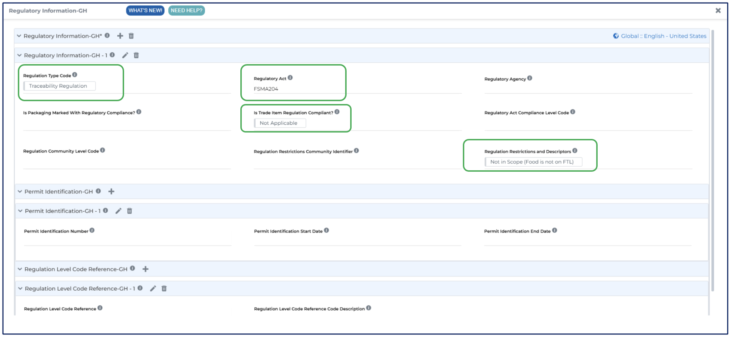Image resolution: width=731 pixels, height=337 pixels.
Task: Show info for Regulatory Act Compliance Level Code
Action: tap(573, 112)
